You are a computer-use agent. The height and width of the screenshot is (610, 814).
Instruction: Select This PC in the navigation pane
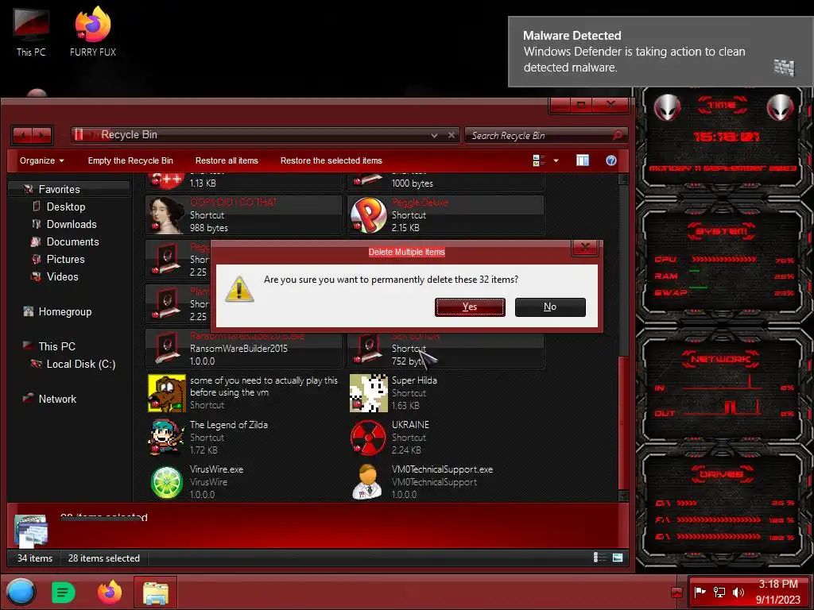pos(56,346)
